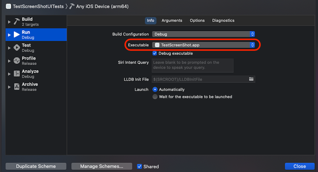
Task: Open the Executable TestScreenShot.app dropdown
Action: coord(204,45)
